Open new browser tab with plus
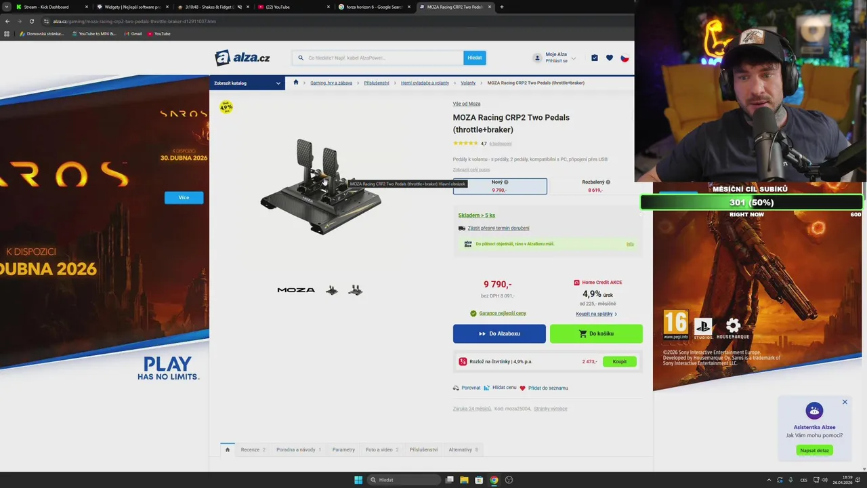Screen dimensions: 867x488 (x=501, y=7)
